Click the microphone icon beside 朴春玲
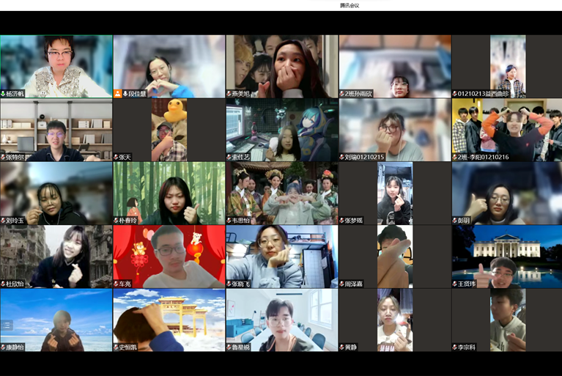562x376 pixels. [x=117, y=220]
